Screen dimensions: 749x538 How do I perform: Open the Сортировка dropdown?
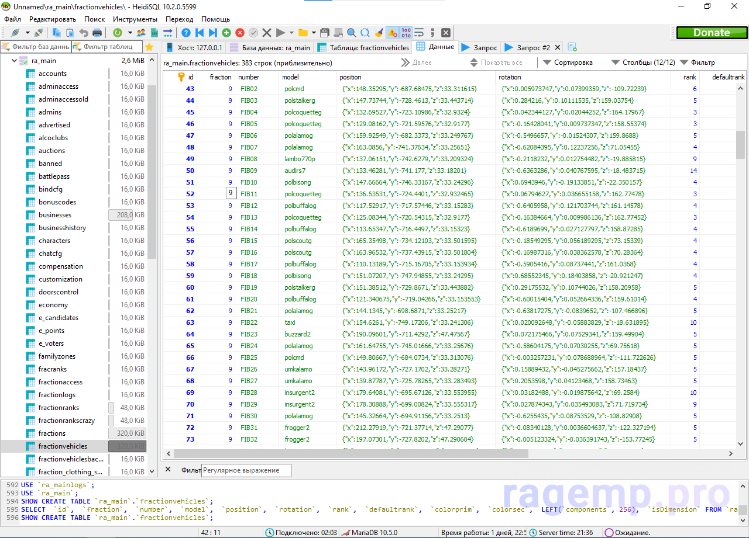click(x=568, y=63)
